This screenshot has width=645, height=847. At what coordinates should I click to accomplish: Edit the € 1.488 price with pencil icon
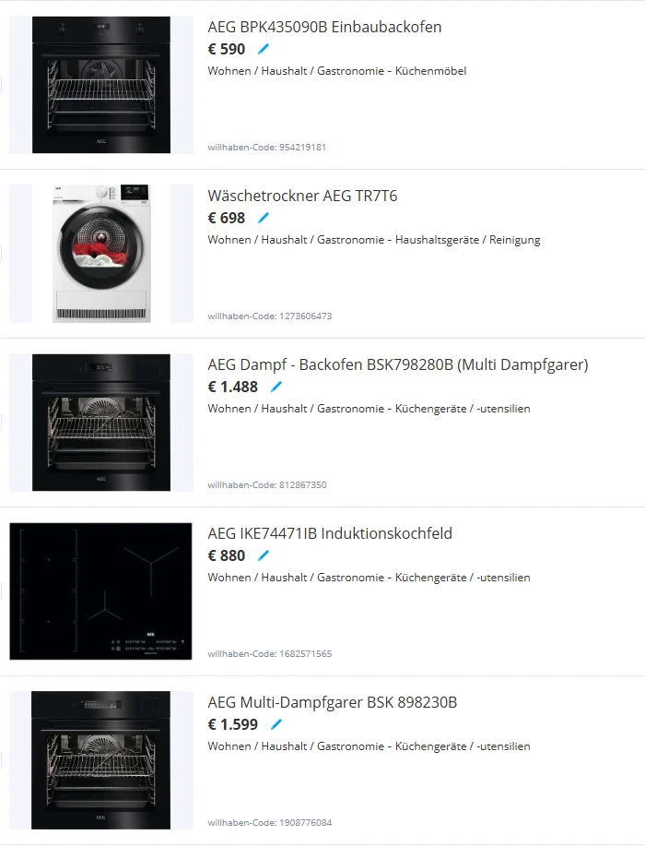point(276,387)
